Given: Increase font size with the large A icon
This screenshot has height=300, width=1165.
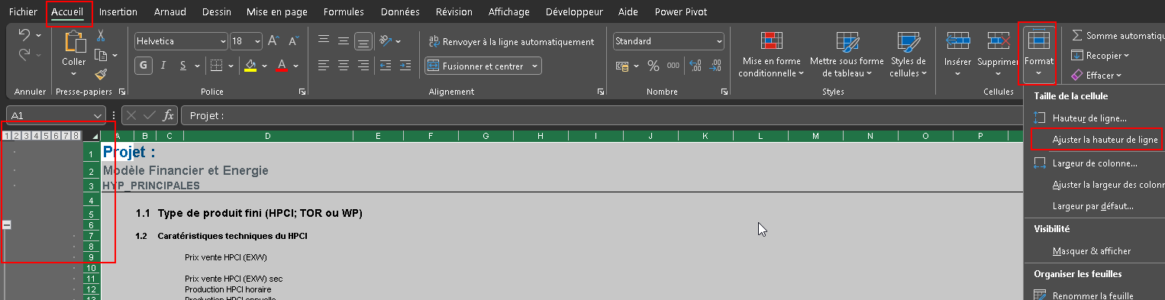Looking at the screenshot, I should (273, 41).
